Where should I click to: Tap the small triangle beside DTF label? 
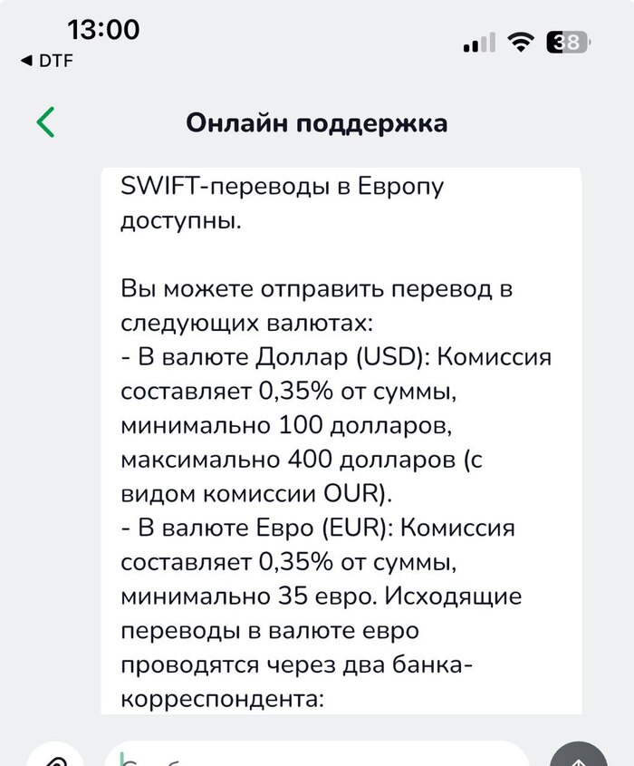tap(27, 61)
